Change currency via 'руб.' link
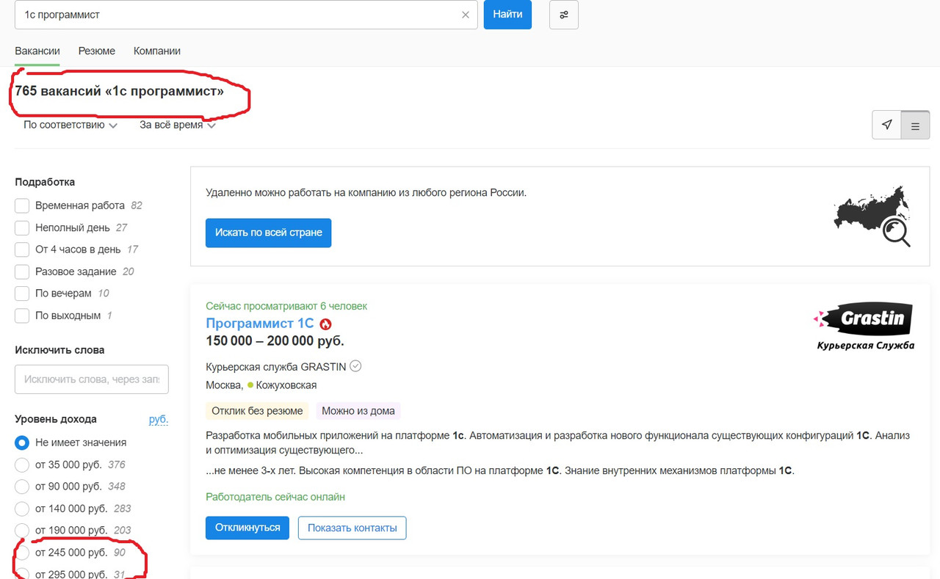The width and height of the screenshot is (940, 579). [x=159, y=419]
